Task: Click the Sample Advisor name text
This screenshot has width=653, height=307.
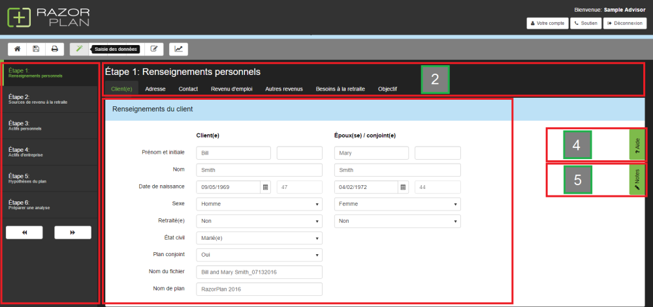Action: [x=625, y=10]
